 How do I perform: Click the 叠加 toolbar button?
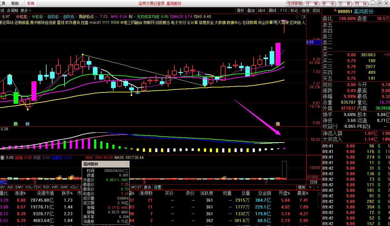point(251,10)
